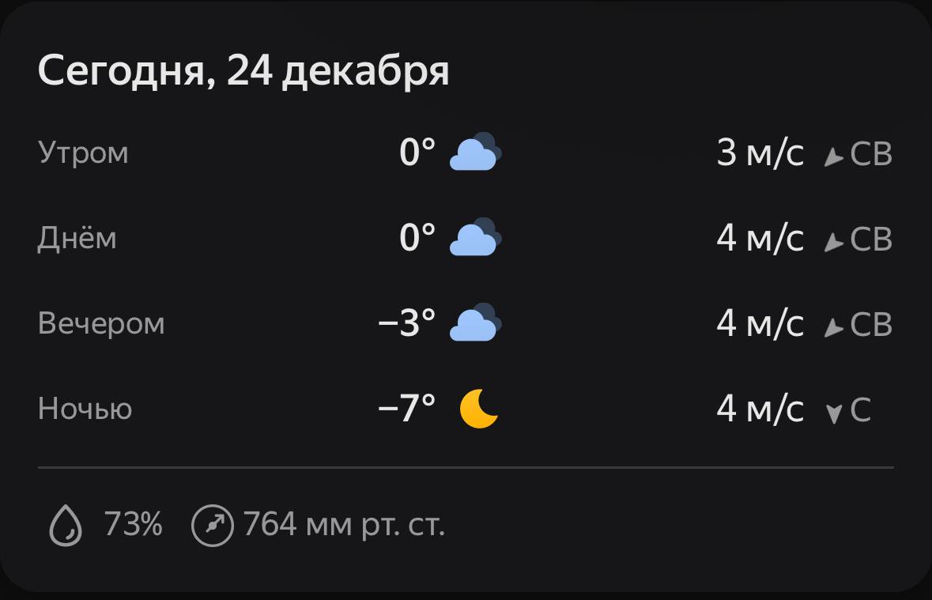The image size is (932, 600).
Task: Click the night wind direction arrow
Action: [x=833, y=413]
